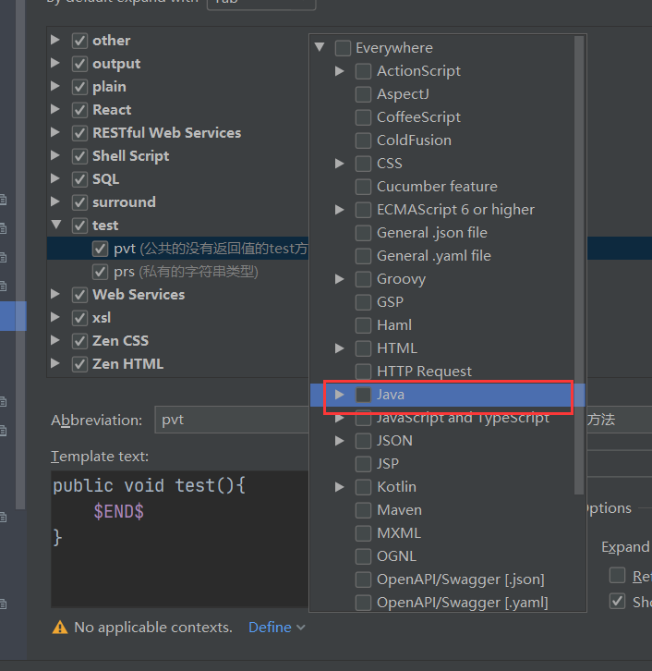Select the pvt live template row
652x671 pixels.
178,249
